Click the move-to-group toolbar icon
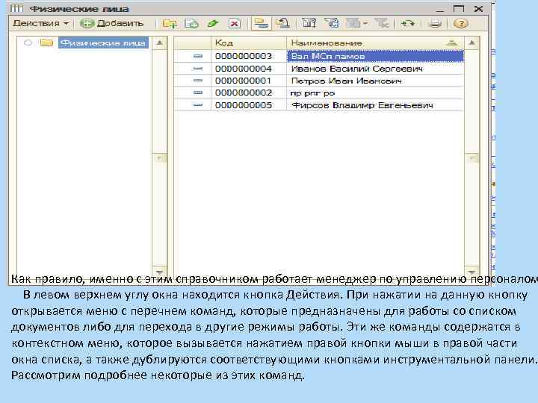The height and width of the screenshot is (403, 538). pyautogui.click(x=282, y=24)
